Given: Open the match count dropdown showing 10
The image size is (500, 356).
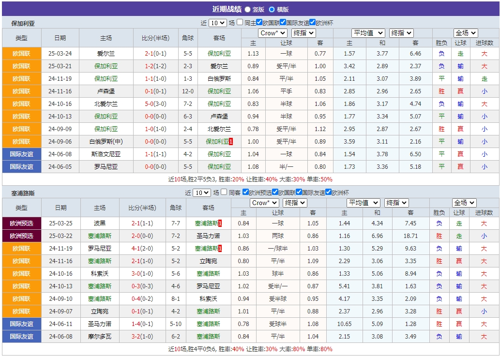Looking at the screenshot, I should point(217,22).
